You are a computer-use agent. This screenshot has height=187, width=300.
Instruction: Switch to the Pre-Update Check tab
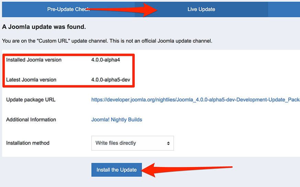(68, 9)
